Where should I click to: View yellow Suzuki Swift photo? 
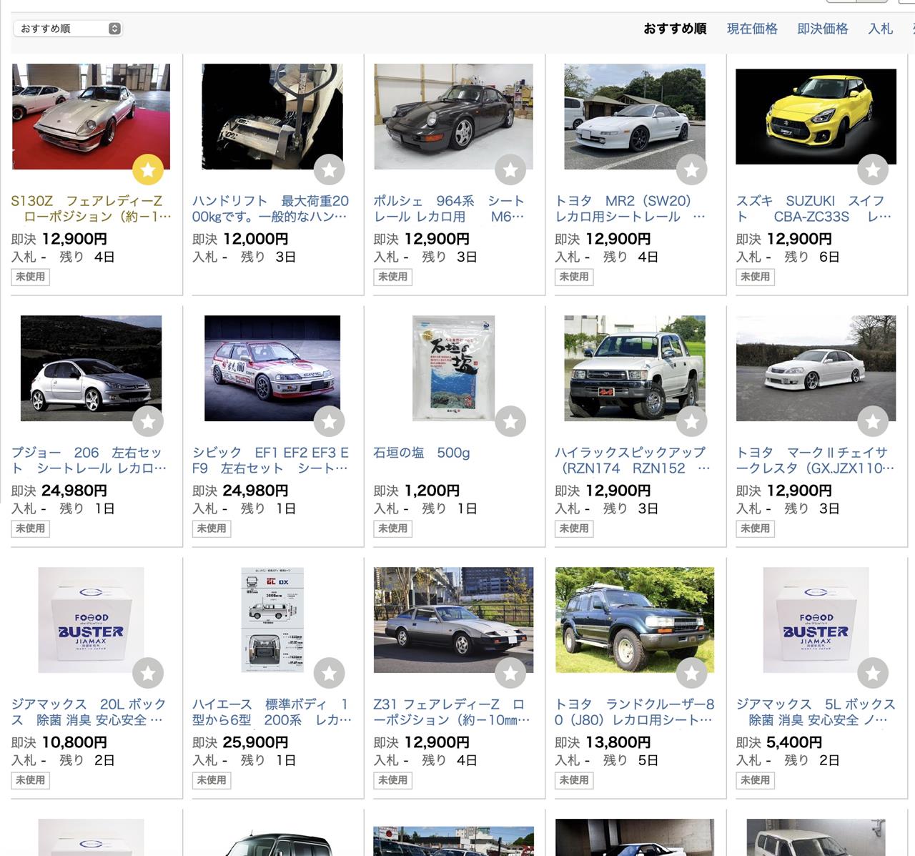click(x=816, y=117)
